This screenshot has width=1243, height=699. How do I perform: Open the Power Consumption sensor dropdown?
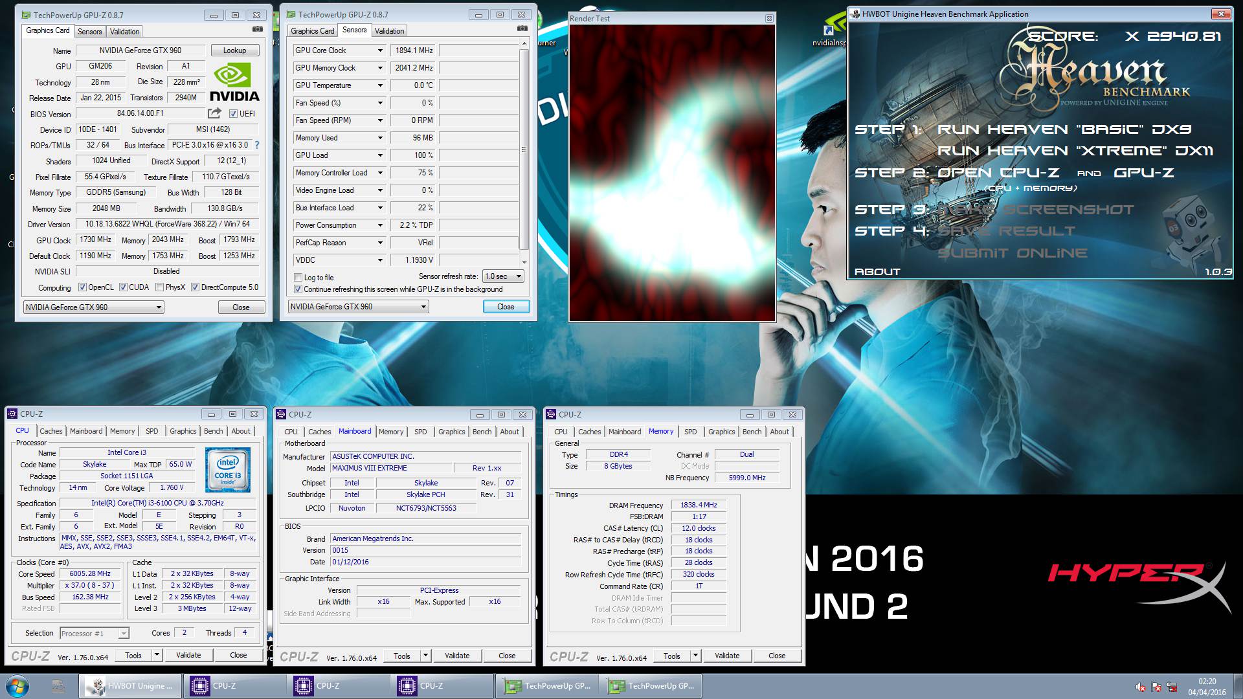click(380, 225)
